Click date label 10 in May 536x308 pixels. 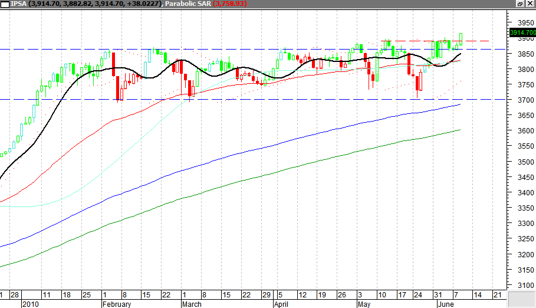[x=382, y=295]
